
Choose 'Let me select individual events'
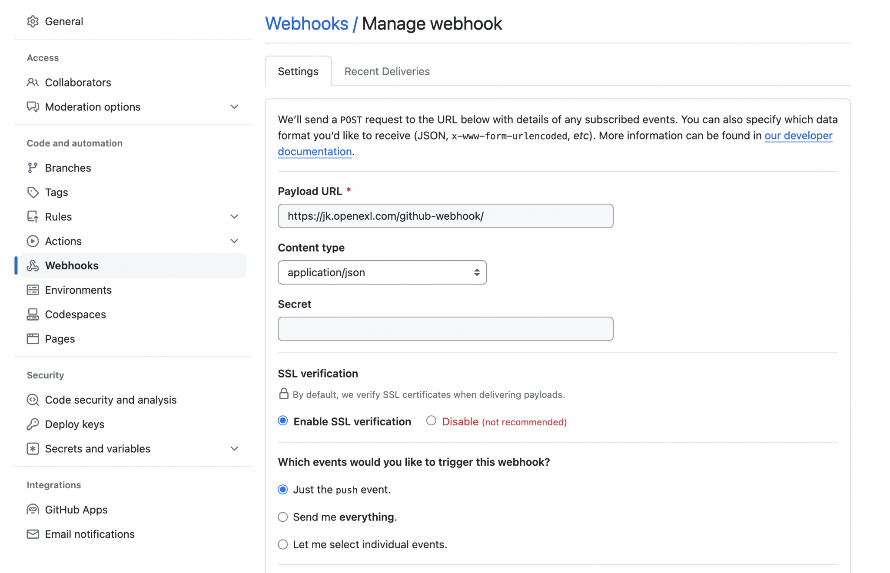[283, 544]
